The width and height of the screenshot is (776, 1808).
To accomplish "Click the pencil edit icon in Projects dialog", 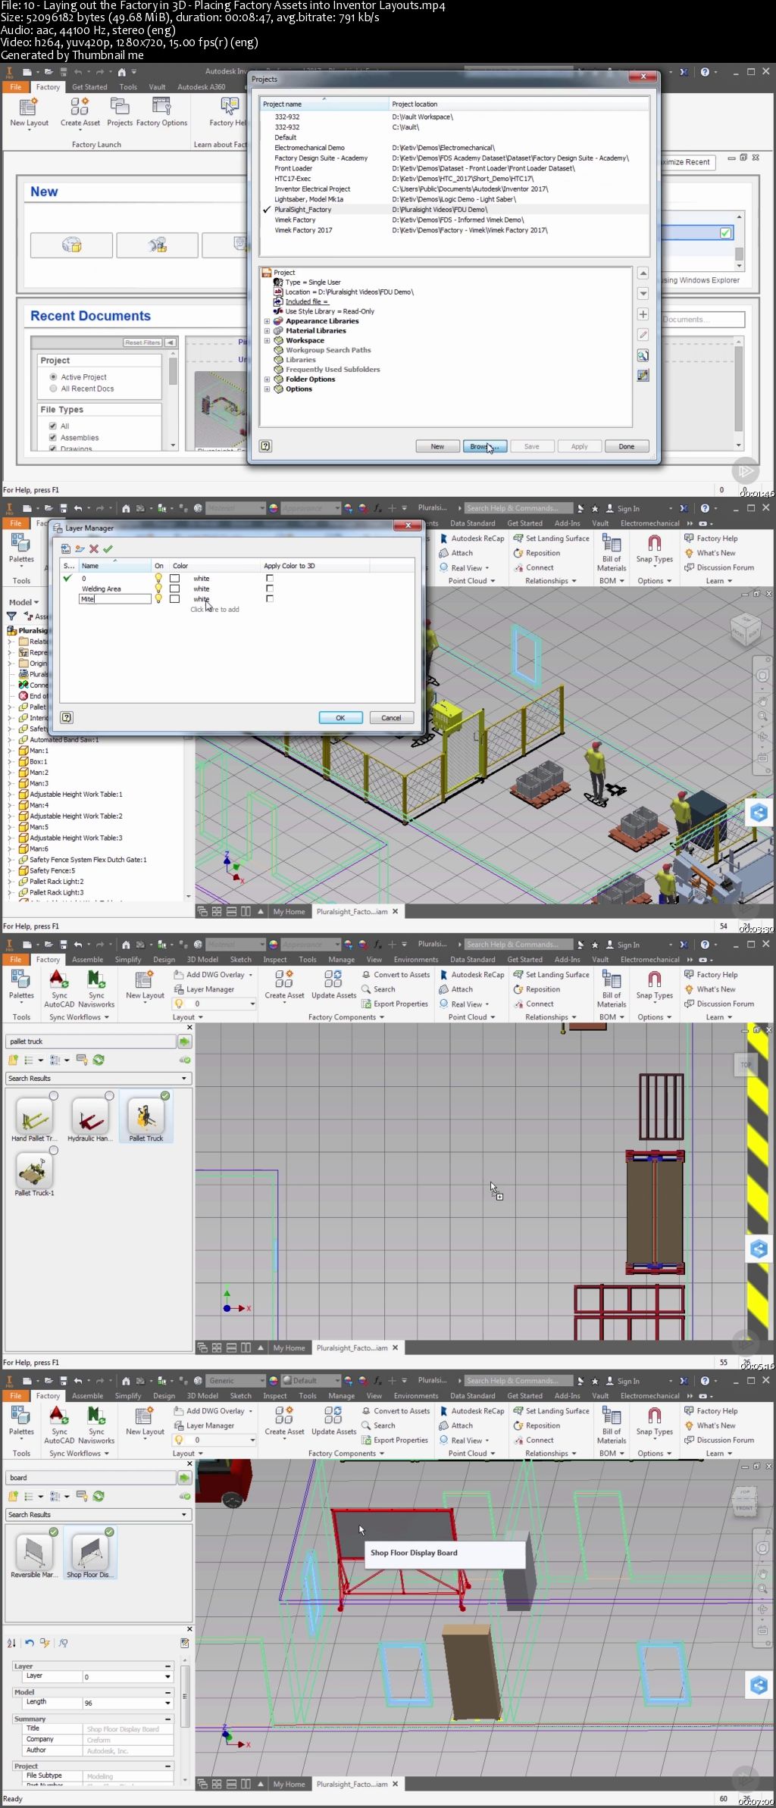I will tap(643, 335).
